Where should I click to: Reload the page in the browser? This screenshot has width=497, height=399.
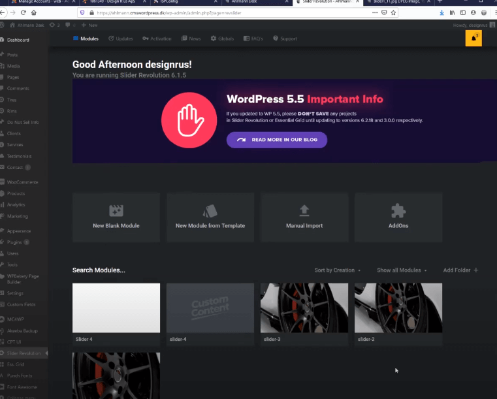[23, 12]
